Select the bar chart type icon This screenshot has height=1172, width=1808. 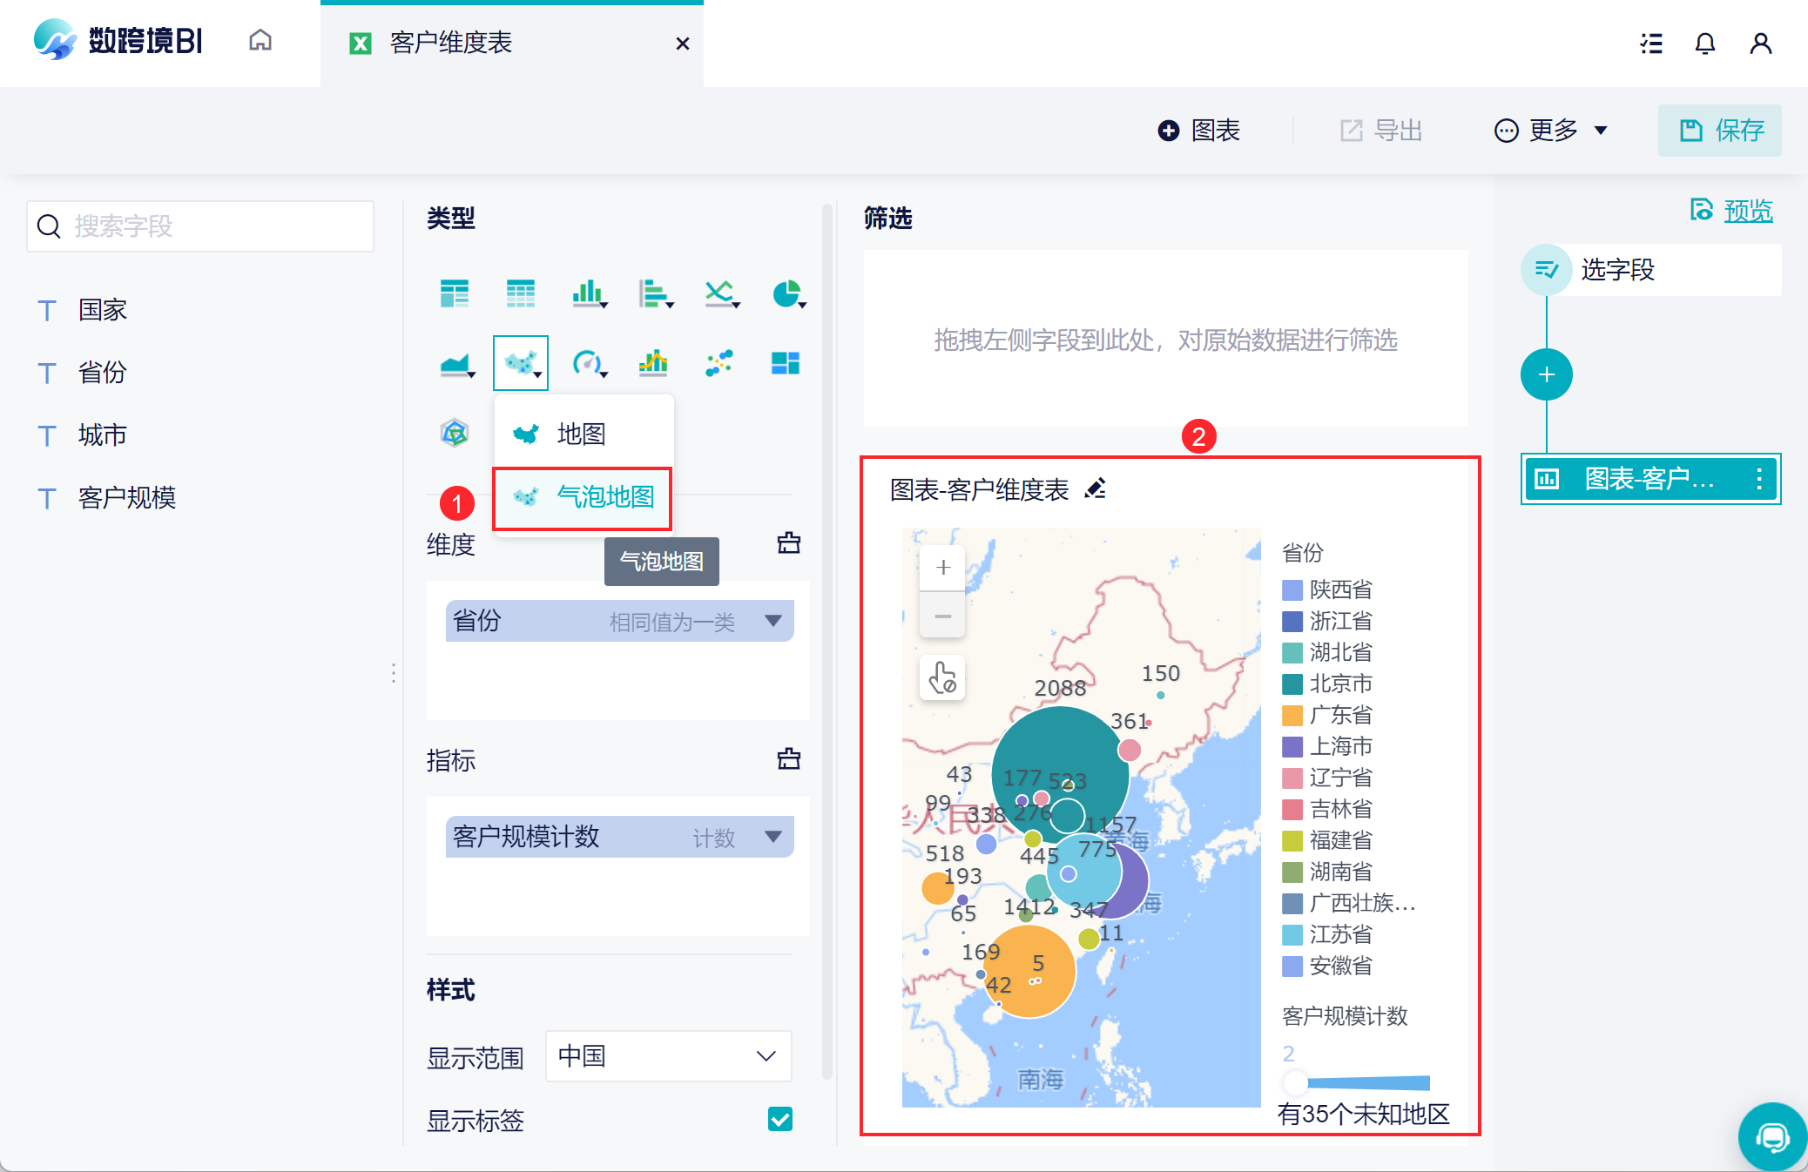[x=588, y=294]
